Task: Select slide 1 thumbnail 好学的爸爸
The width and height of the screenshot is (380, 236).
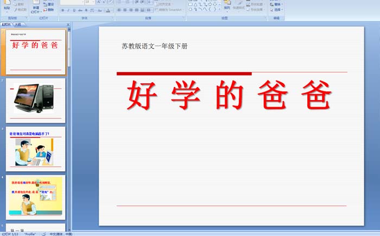Action: tap(35, 52)
